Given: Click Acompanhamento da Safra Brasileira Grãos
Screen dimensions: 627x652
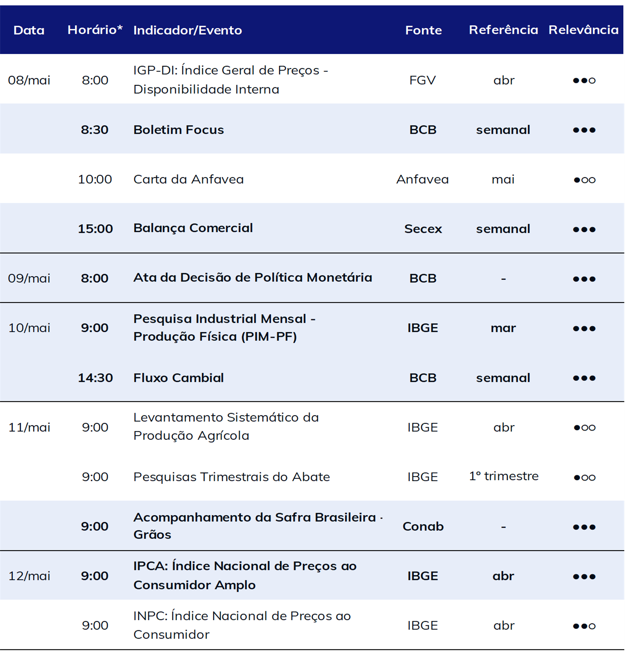Looking at the screenshot, I should pyautogui.click(x=258, y=526).
